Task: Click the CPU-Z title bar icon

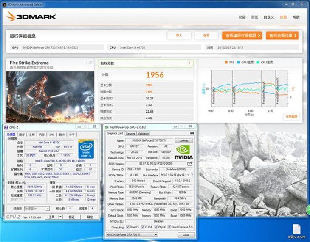Action: tap(6, 127)
